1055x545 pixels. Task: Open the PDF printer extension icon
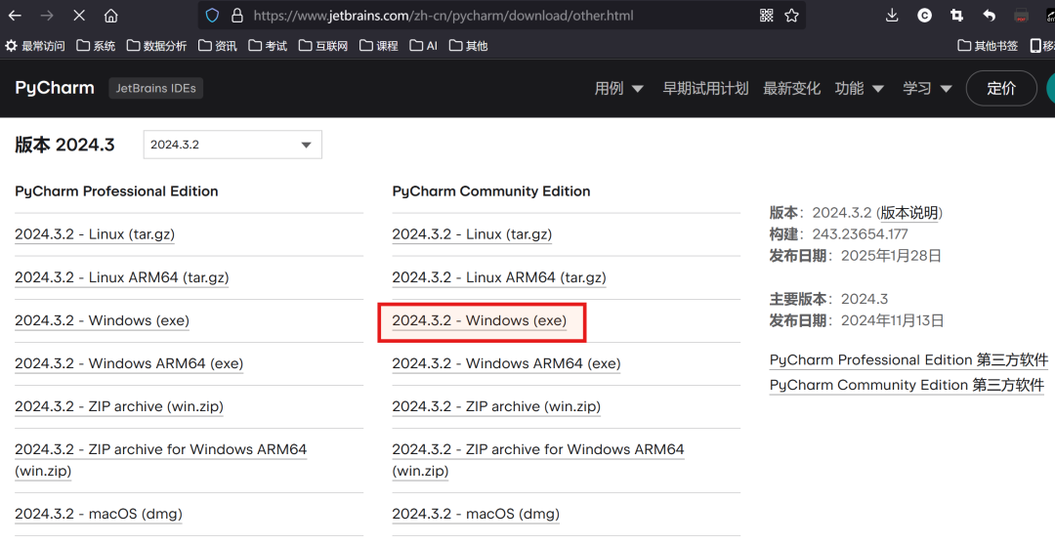pos(1022,16)
